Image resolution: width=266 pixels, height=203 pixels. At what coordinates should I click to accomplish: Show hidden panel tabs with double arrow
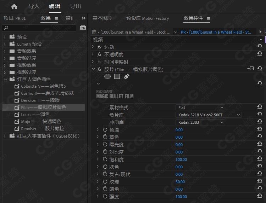pos(84,18)
